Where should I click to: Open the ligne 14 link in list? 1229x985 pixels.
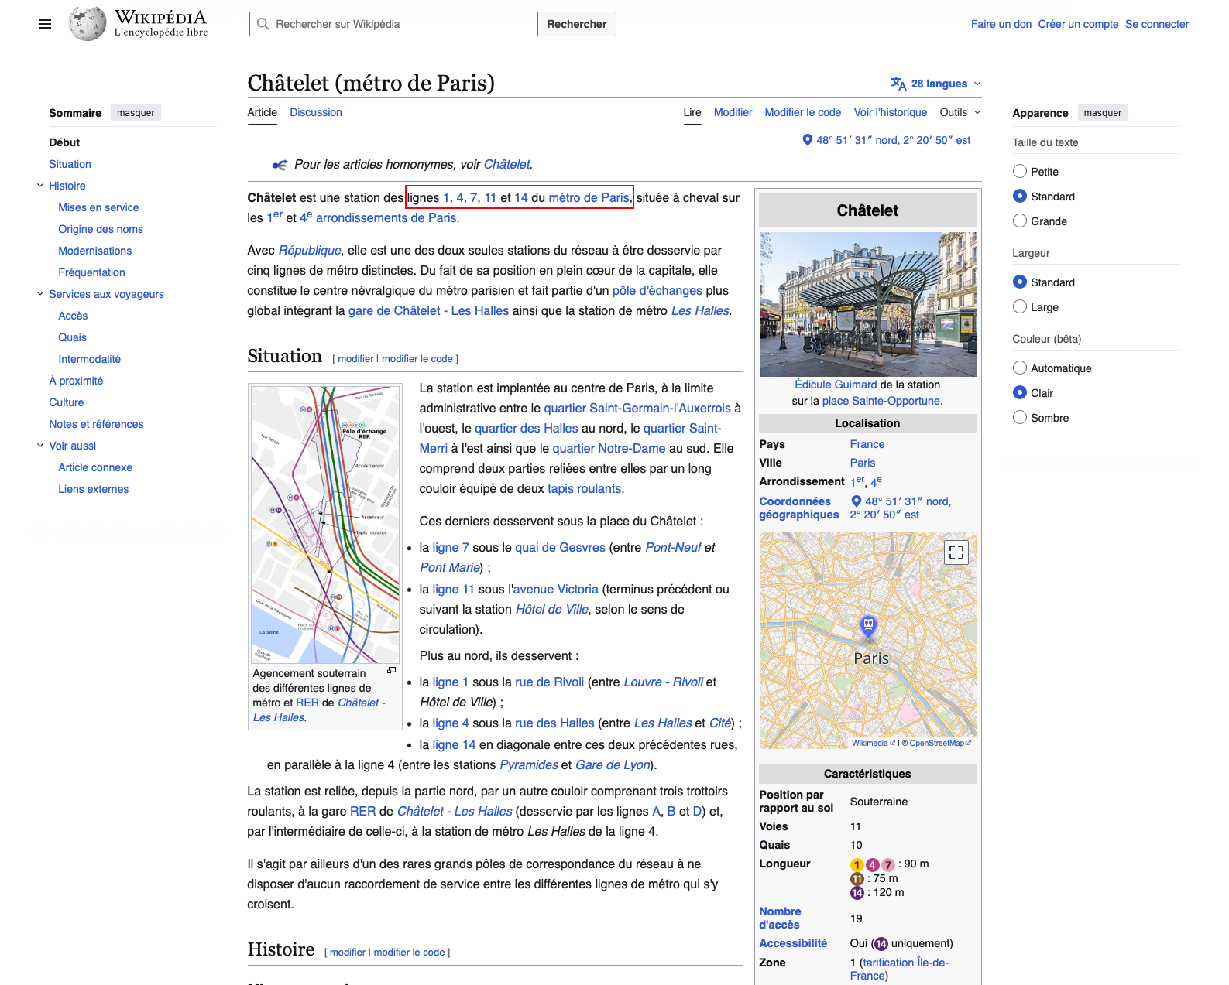454,745
